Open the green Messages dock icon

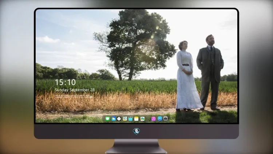coord(107,119)
